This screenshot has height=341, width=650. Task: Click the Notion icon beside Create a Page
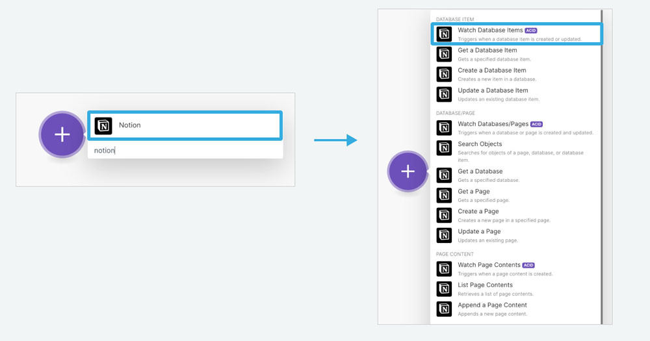tap(444, 215)
